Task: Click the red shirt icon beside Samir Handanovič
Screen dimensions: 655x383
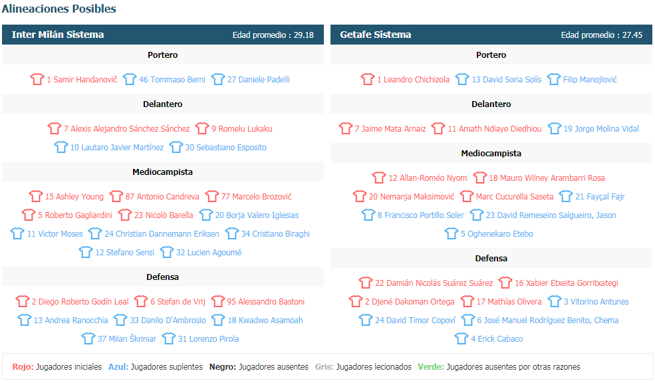Action: (37, 79)
